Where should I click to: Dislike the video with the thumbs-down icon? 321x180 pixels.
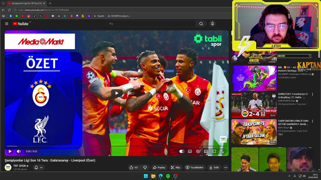point(145,167)
